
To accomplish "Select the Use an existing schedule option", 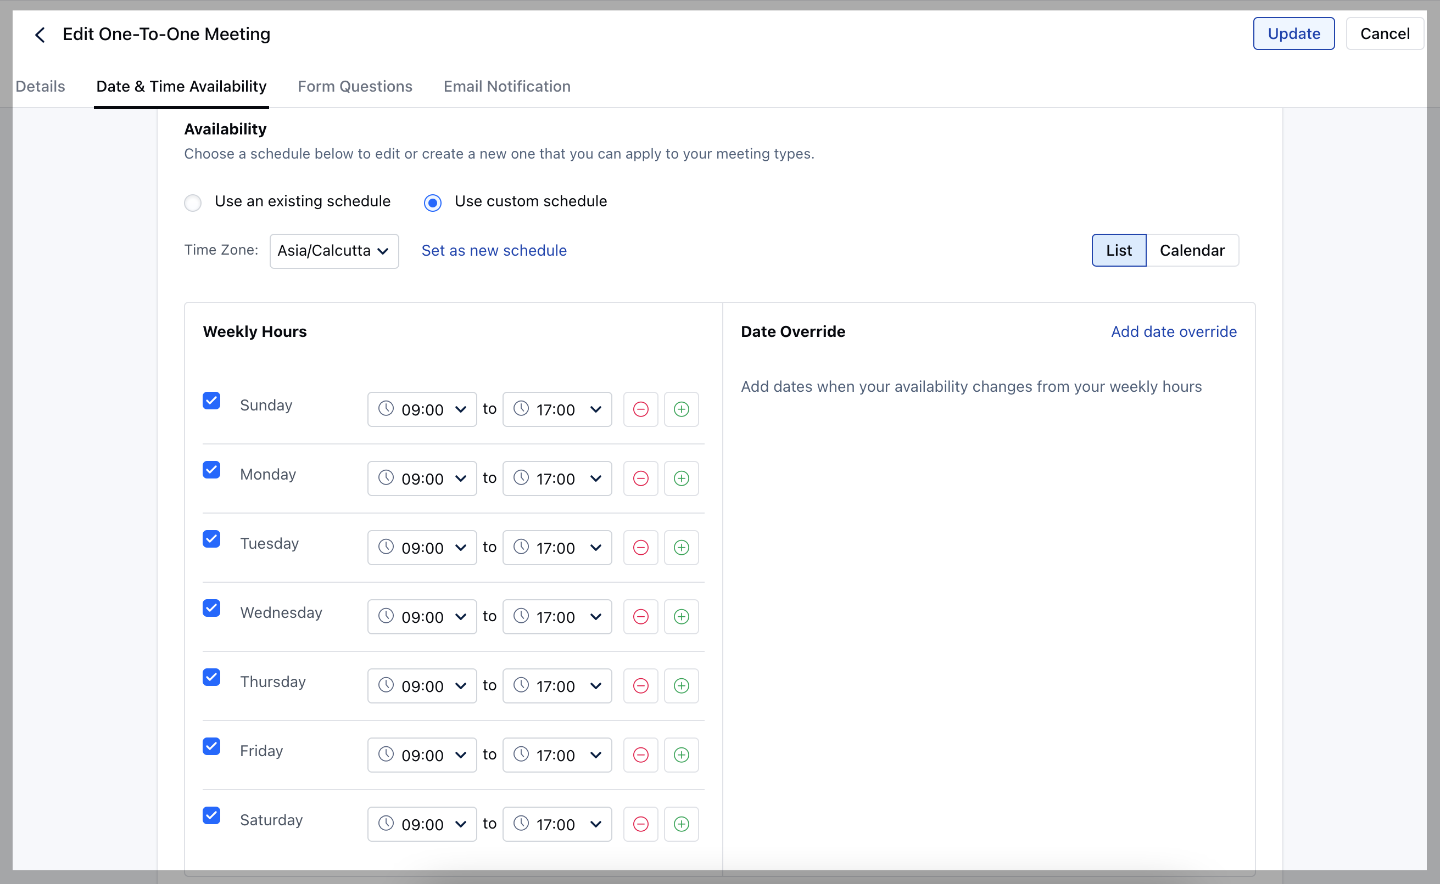I will (x=193, y=202).
